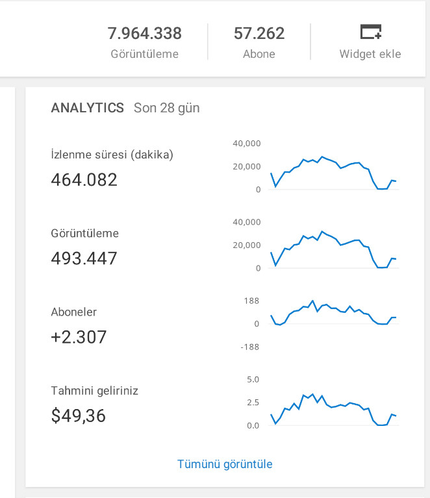
Task: Select the views value 493.447
Action: [x=84, y=258]
